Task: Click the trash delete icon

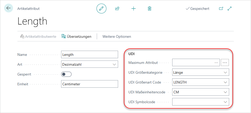Action: (150, 9)
